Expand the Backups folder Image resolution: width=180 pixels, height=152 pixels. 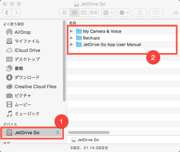(x=72, y=38)
